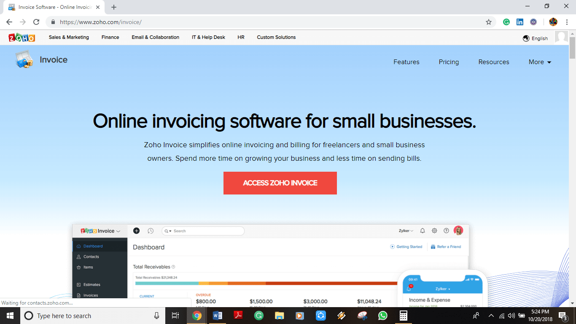Open the Grammarly extension icon in Chrome toolbar
The width and height of the screenshot is (576, 324).
(506, 22)
